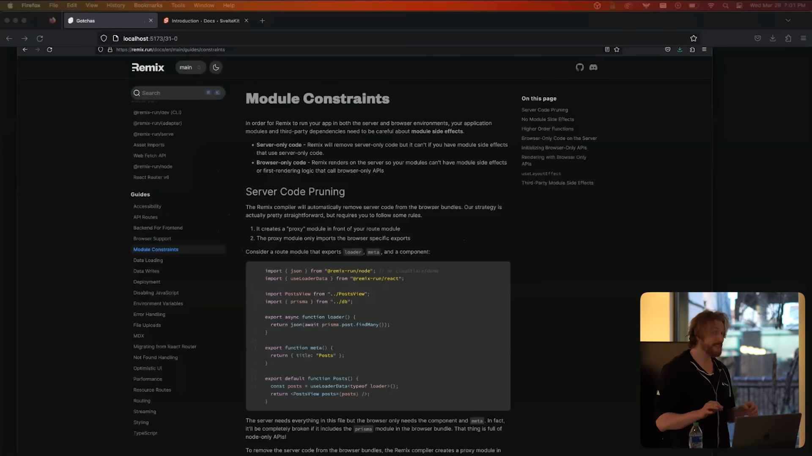Click the presenter webcam thumbnail

pyautogui.click(x=722, y=370)
